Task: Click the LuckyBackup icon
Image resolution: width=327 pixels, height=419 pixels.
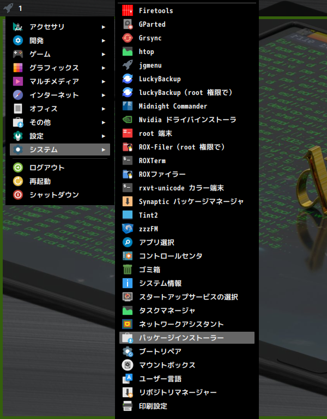Action: 128,79
